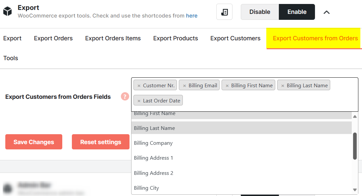Viewport: 362px width, 196px height.
Task: Click the Save Changes button
Action: (x=34, y=142)
